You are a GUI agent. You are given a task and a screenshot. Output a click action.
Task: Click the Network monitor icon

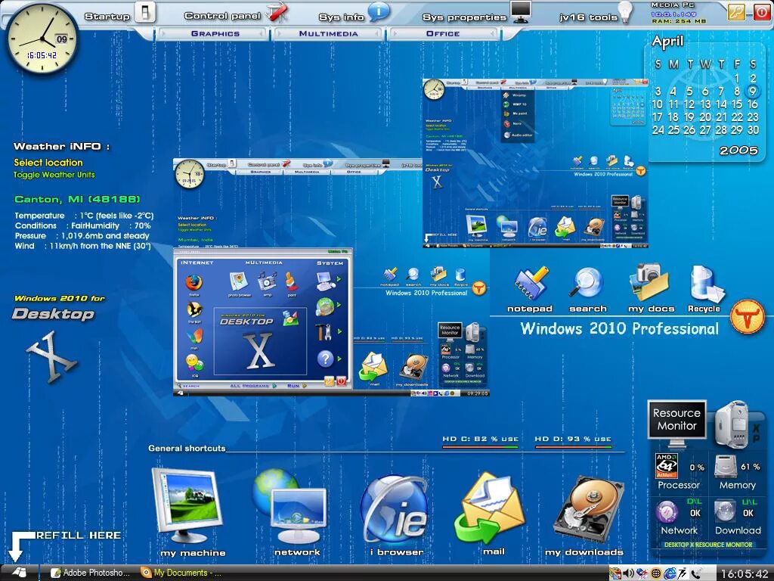click(x=667, y=512)
